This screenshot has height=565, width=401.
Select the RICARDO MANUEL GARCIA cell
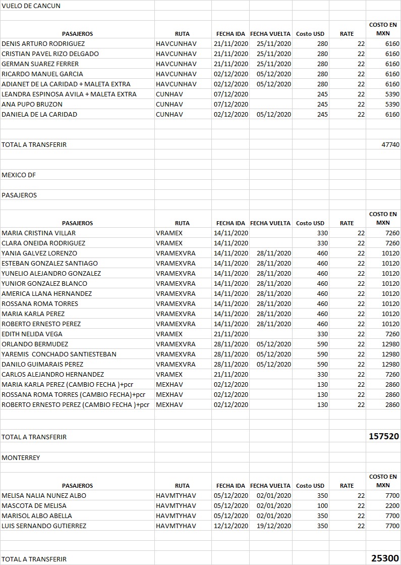[x=77, y=74]
